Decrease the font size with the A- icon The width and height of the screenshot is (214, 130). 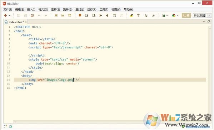pyautogui.click(x=153, y=16)
